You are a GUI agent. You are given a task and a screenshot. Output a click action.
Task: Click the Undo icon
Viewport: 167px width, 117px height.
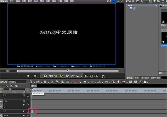(x=85, y=82)
